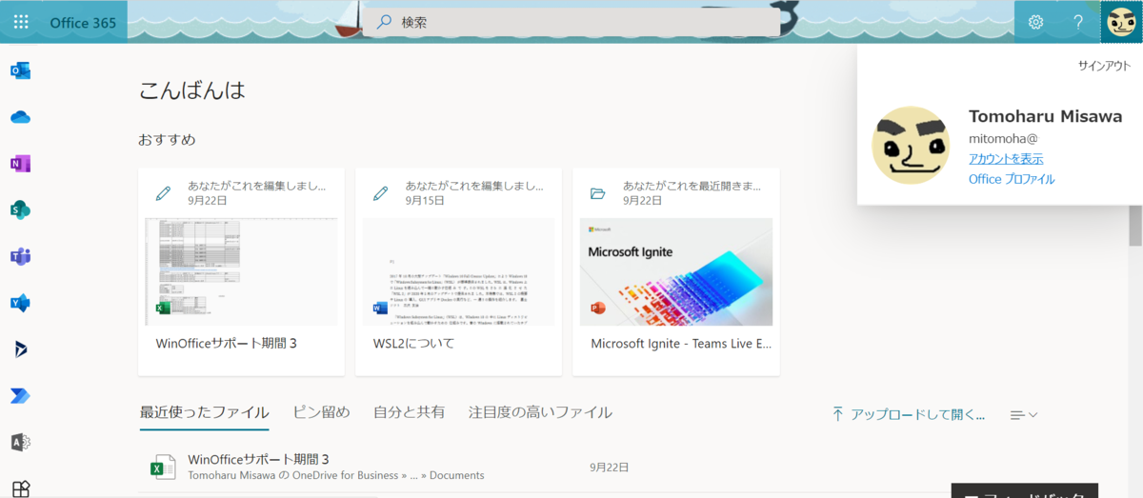1143x498 pixels.
Task: Click the upload arrow icon
Action: click(837, 414)
